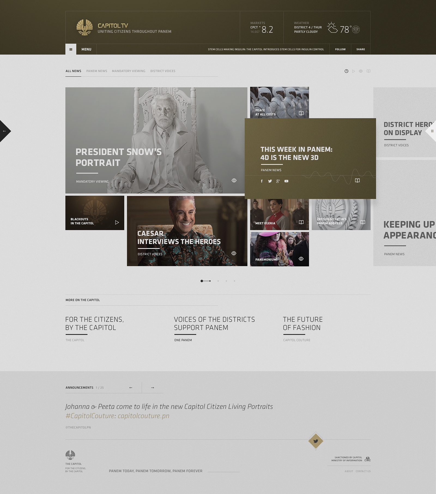The width and height of the screenshot is (436, 494).
Task: Select the first active carousel page dot
Action: point(202,281)
